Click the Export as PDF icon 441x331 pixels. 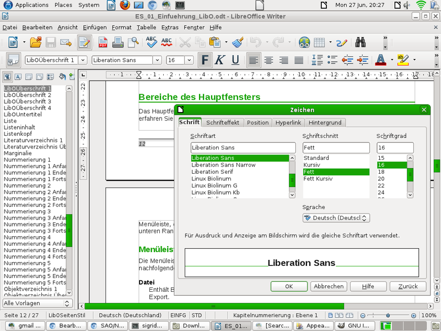pyautogui.click(x=103, y=42)
